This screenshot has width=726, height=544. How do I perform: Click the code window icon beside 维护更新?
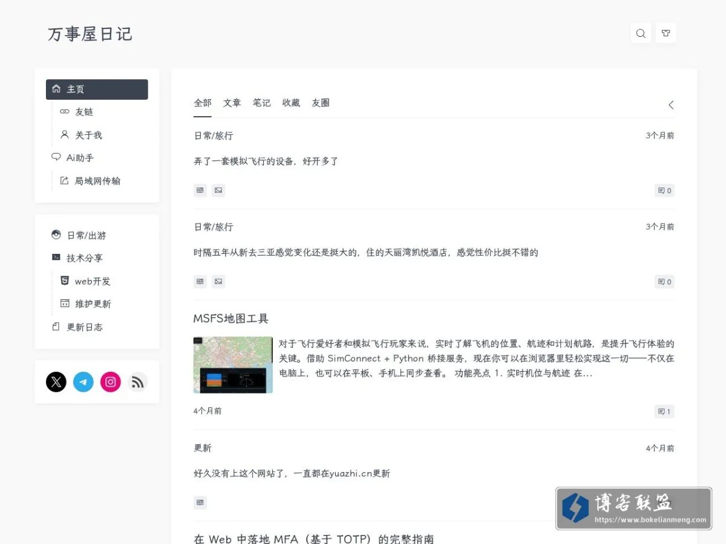pyautogui.click(x=65, y=303)
